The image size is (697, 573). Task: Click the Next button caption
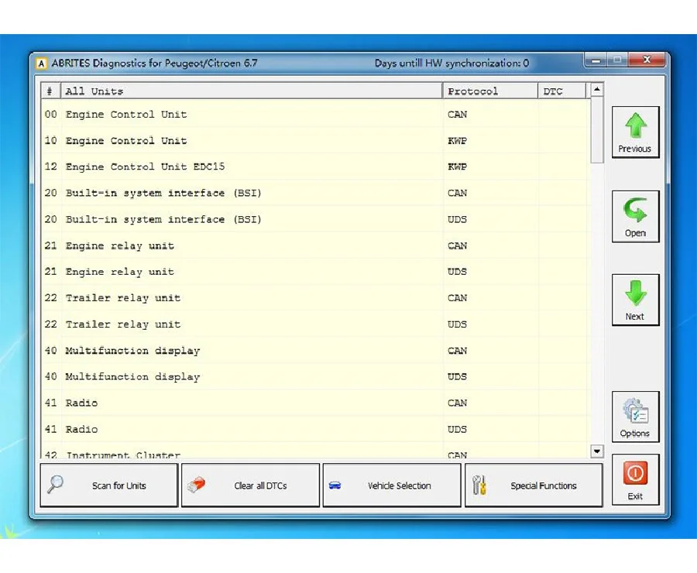point(635,317)
